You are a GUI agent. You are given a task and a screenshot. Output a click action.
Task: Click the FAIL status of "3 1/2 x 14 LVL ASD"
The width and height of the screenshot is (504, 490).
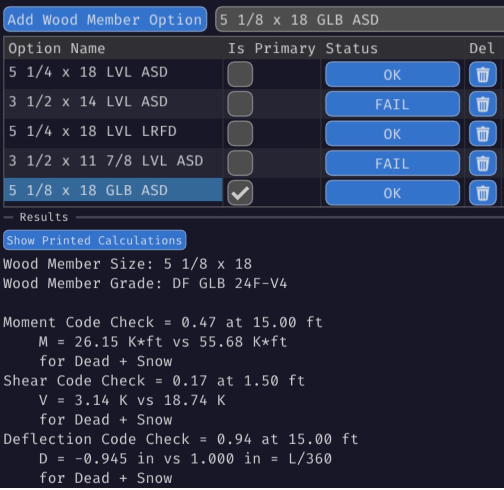(x=392, y=104)
